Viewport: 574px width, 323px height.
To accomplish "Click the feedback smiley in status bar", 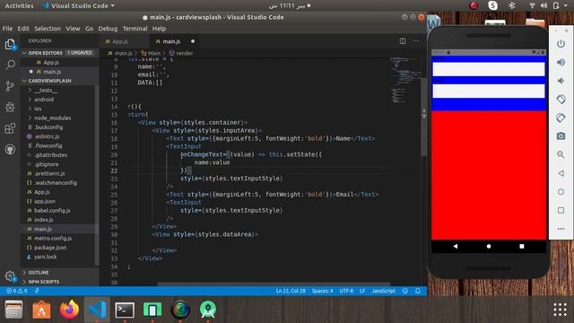I will coord(404,291).
